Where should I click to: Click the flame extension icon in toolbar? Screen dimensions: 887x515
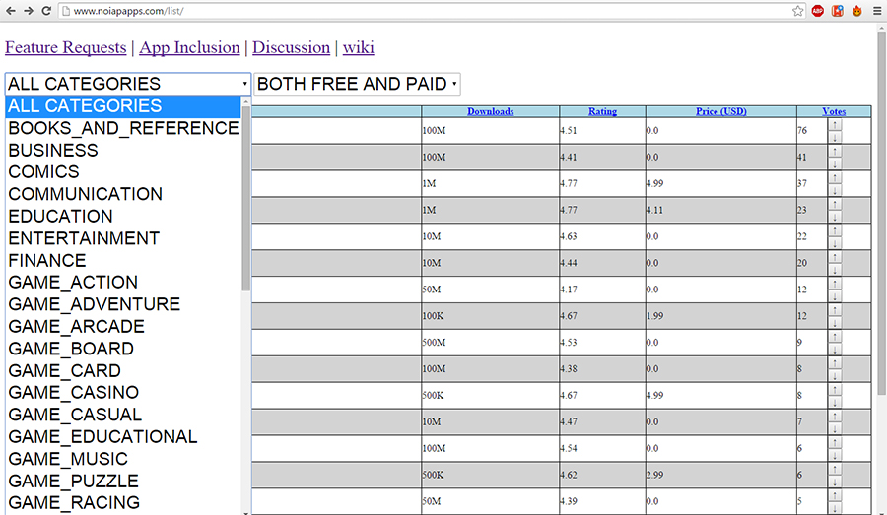[x=857, y=11]
